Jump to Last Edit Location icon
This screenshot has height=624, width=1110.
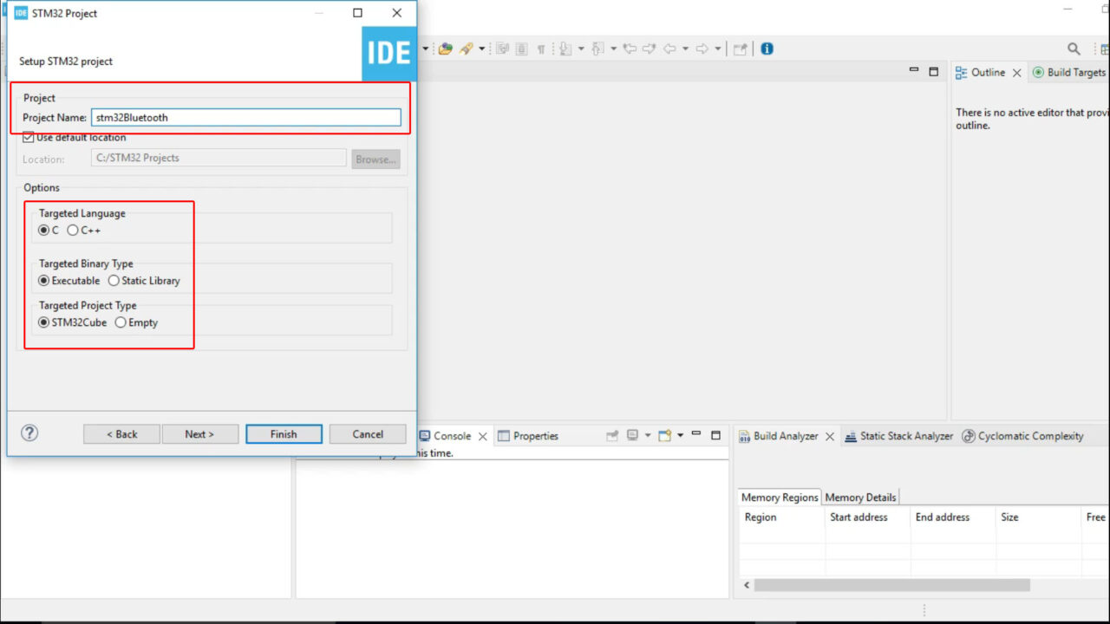[630, 49]
